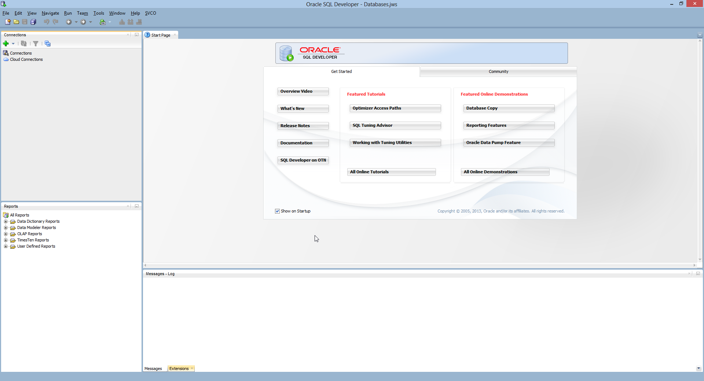Click the Overview Video button
The width and height of the screenshot is (704, 381).
pos(303,91)
